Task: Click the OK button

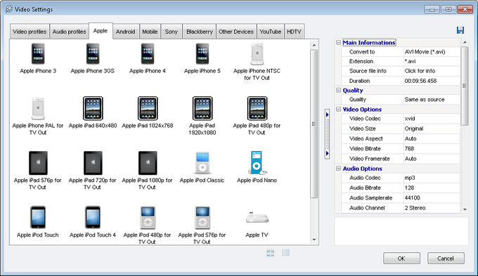Action: pos(401,258)
